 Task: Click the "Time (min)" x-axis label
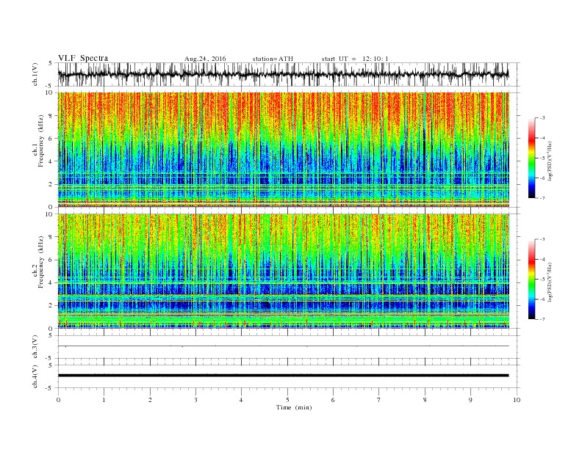[x=294, y=407]
